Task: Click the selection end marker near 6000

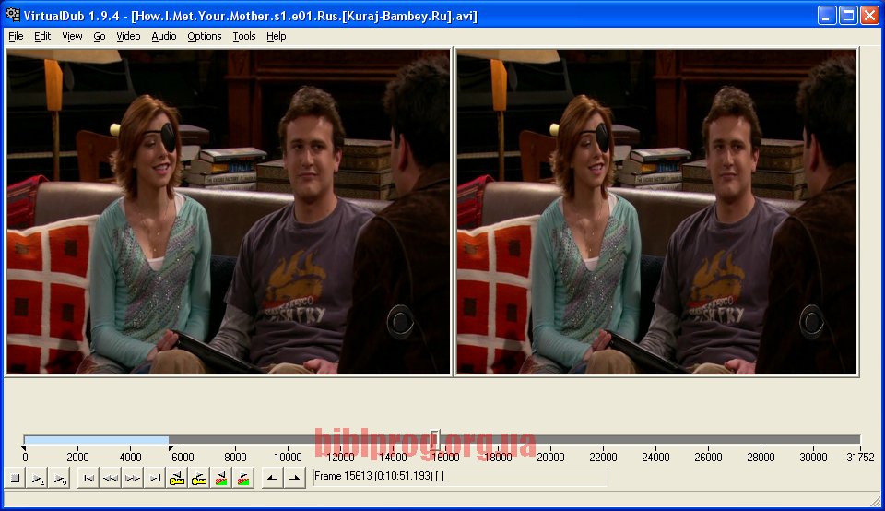Action: 171,448
